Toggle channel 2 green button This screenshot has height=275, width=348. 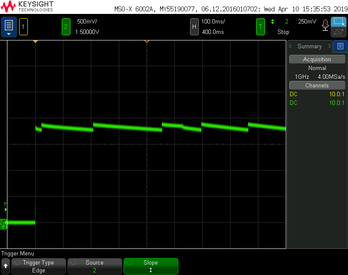[x=66, y=27]
